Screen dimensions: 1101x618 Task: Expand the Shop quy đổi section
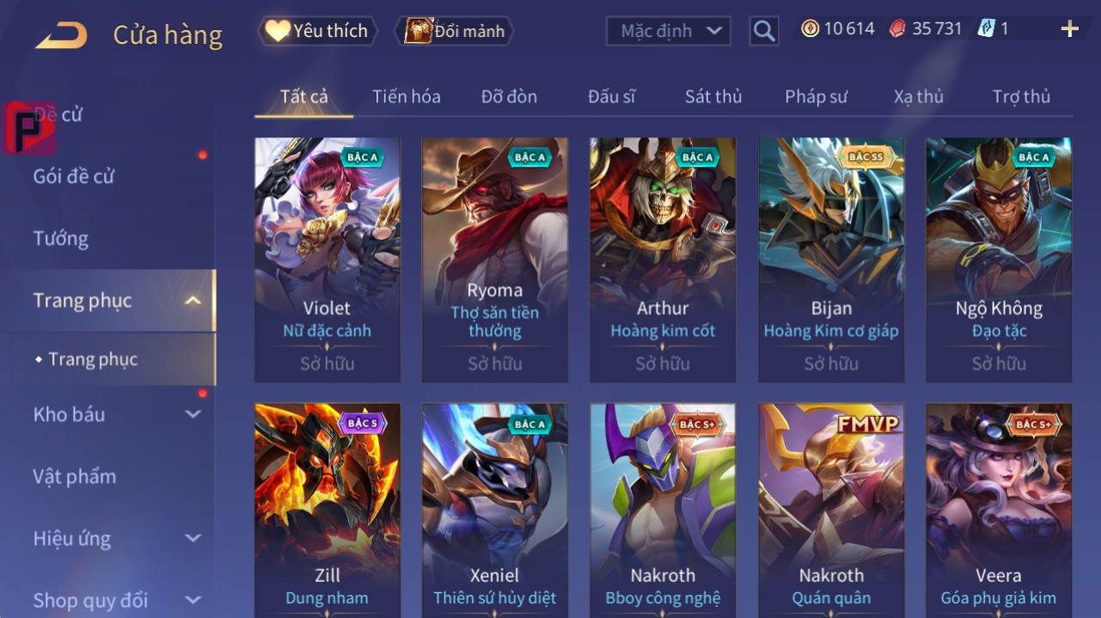[x=193, y=600]
